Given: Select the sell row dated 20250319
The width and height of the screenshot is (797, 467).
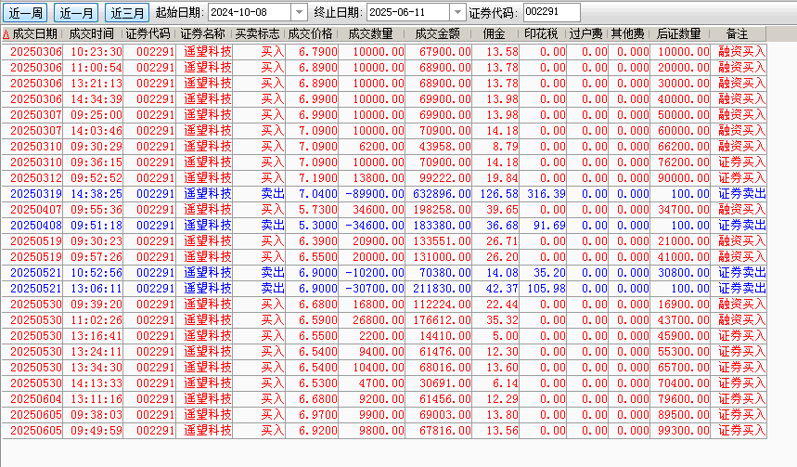Looking at the screenshot, I should (x=384, y=194).
